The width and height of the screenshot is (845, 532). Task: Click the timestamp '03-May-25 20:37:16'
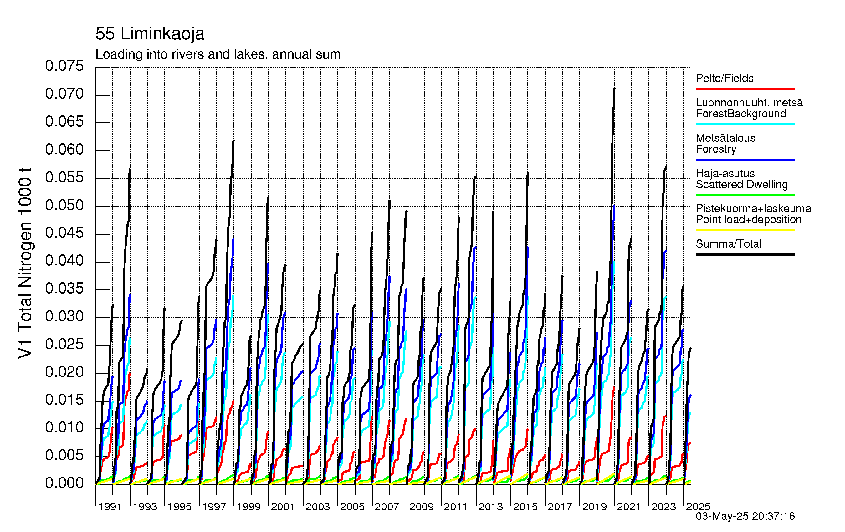[x=745, y=516]
